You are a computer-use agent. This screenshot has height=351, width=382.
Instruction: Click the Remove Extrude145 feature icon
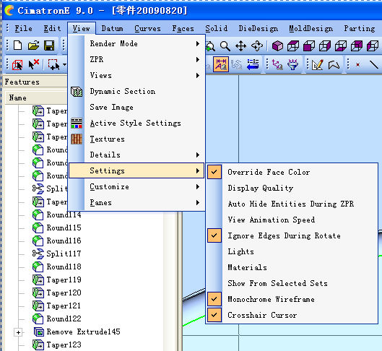coord(39,331)
